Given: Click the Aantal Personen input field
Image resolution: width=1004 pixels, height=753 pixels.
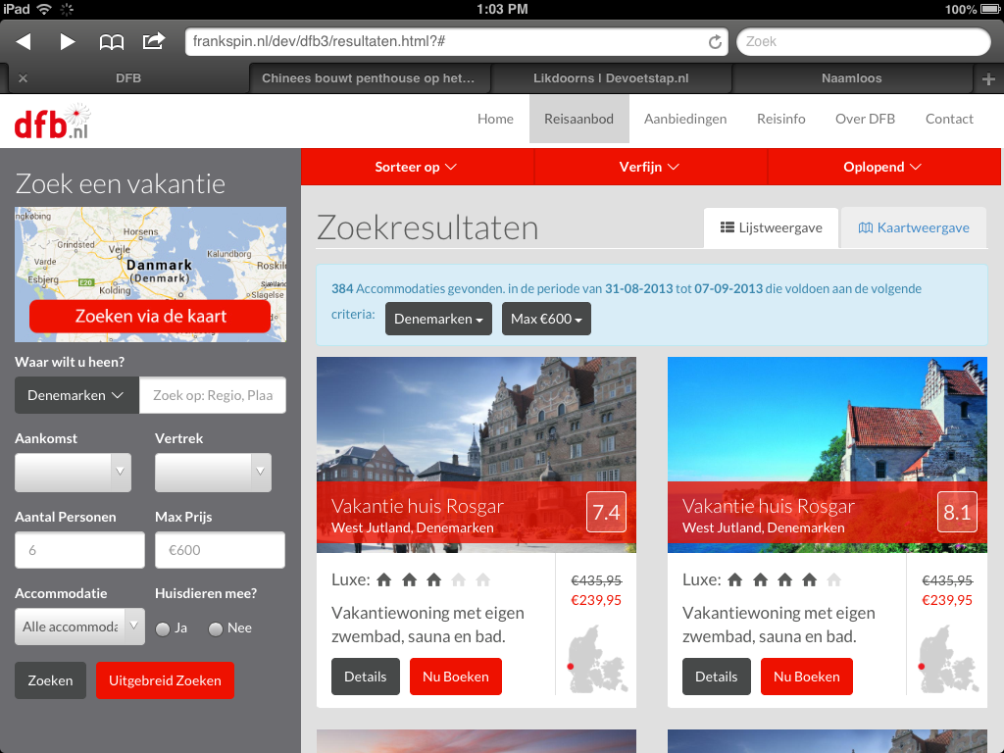Looking at the screenshot, I should click(79, 550).
